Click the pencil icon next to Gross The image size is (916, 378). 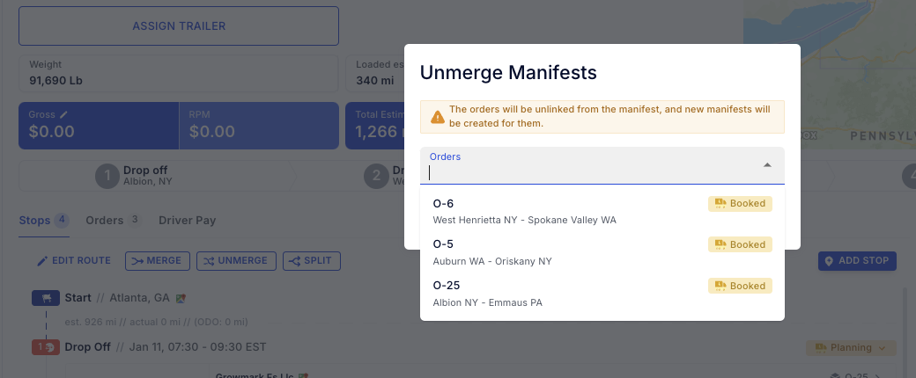click(x=63, y=115)
